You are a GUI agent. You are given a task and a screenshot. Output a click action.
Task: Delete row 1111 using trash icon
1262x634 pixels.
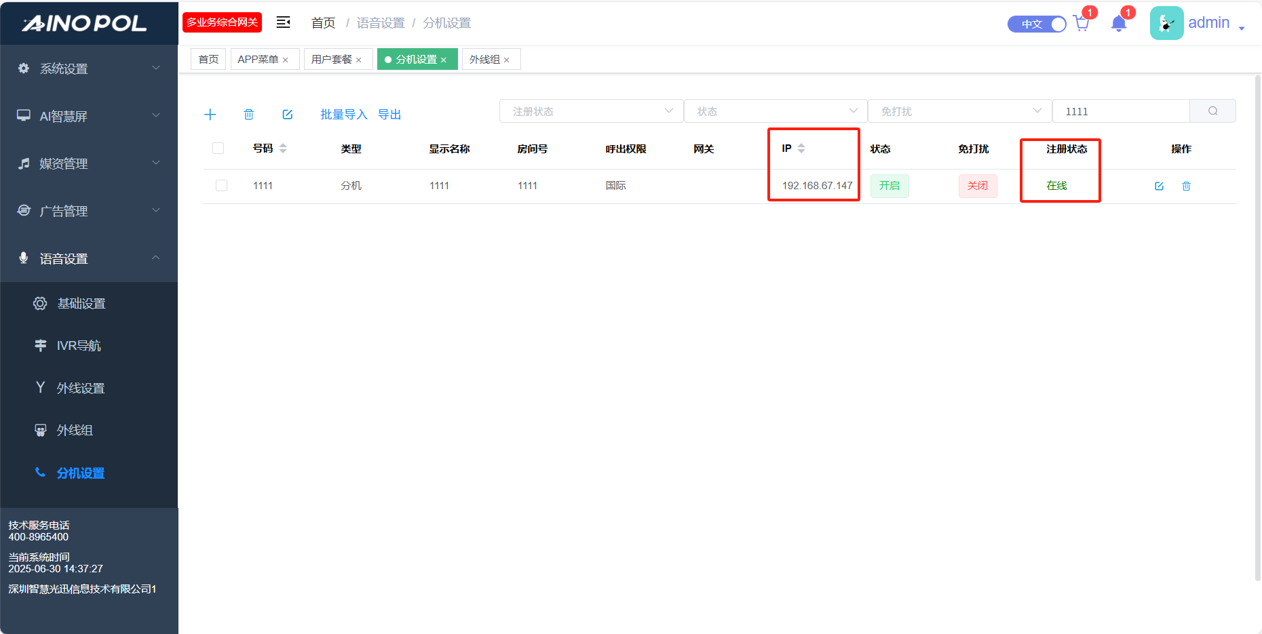pyautogui.click(x=1186, y=186)
